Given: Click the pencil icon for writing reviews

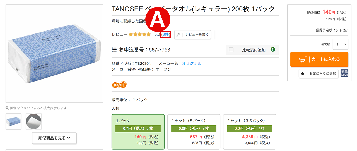Looking at the screenshot, I should click(178, 35).
